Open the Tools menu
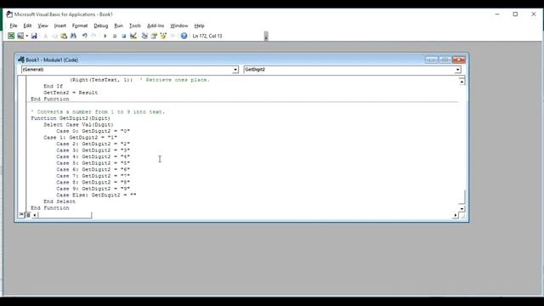This screenshot has height=306, width=544. click(135, 25)
